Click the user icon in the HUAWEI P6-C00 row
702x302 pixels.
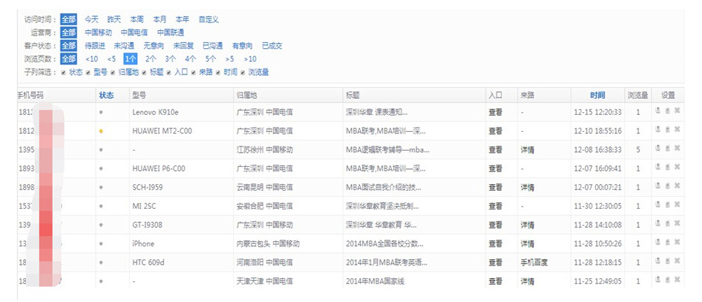[657, 167]
